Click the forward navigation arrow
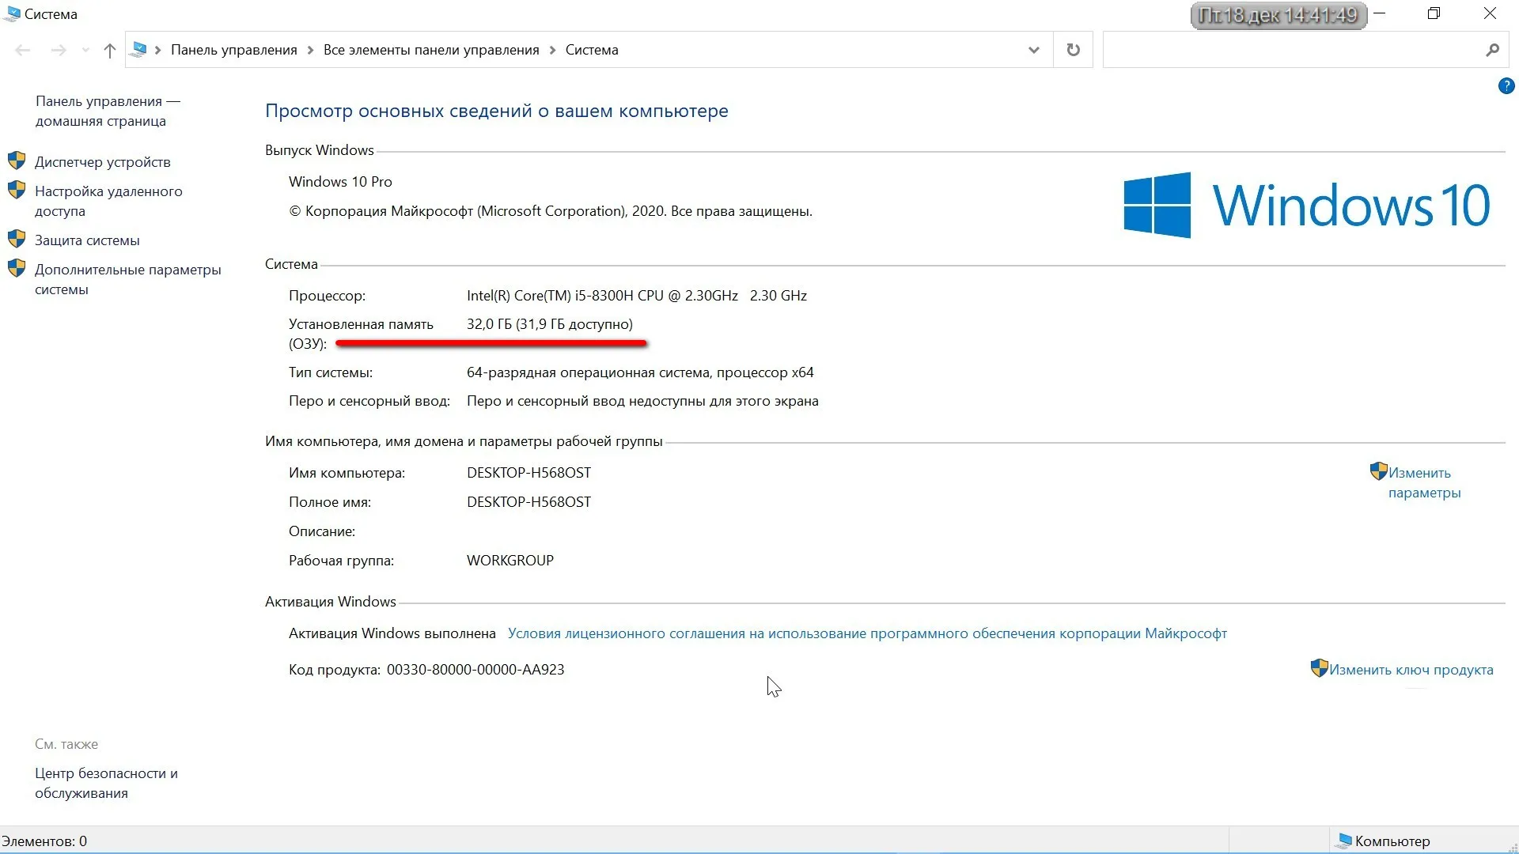 (x=59, y=50)
